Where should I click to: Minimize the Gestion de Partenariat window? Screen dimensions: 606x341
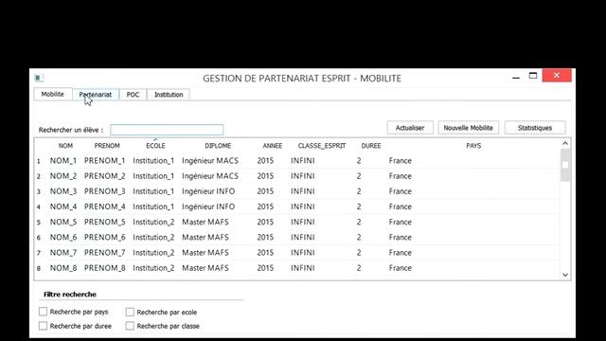coord(515,77)
